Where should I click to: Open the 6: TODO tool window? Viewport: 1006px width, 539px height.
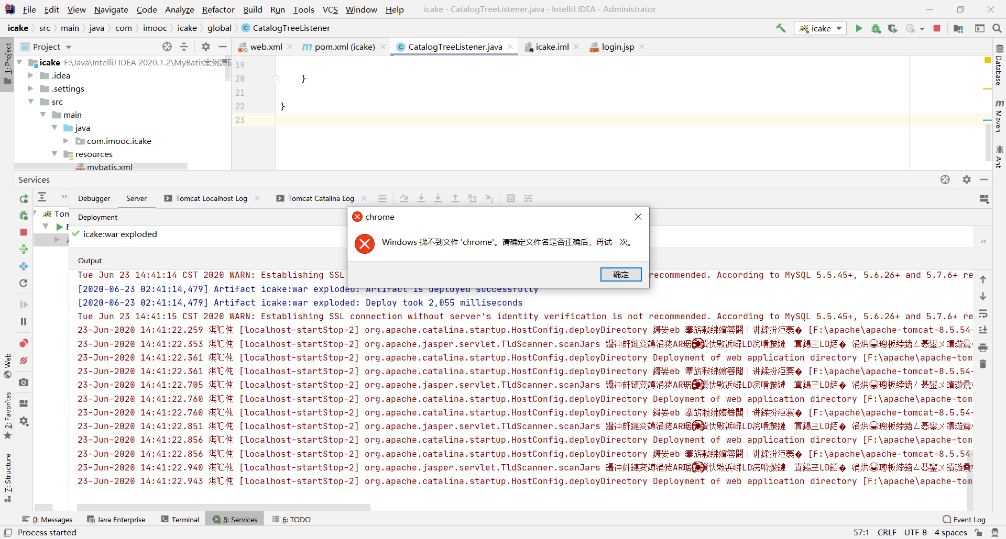point(291,519)
